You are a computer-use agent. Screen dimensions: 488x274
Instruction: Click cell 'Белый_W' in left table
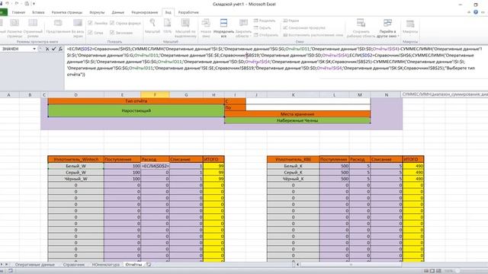[76, 166]
